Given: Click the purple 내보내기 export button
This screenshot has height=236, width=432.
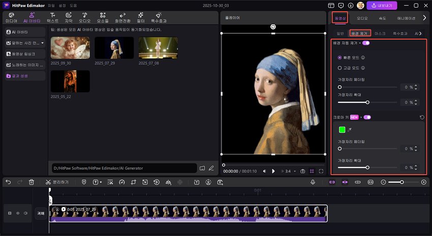Looking at the screenshot, I should click(x=382, y=6).
